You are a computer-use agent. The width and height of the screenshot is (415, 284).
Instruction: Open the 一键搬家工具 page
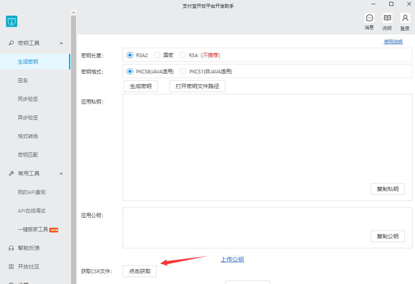point(33,229)
